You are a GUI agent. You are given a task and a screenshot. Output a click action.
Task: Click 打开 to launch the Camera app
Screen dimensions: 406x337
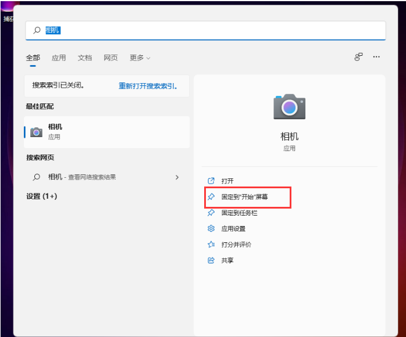tap(227, 181)
